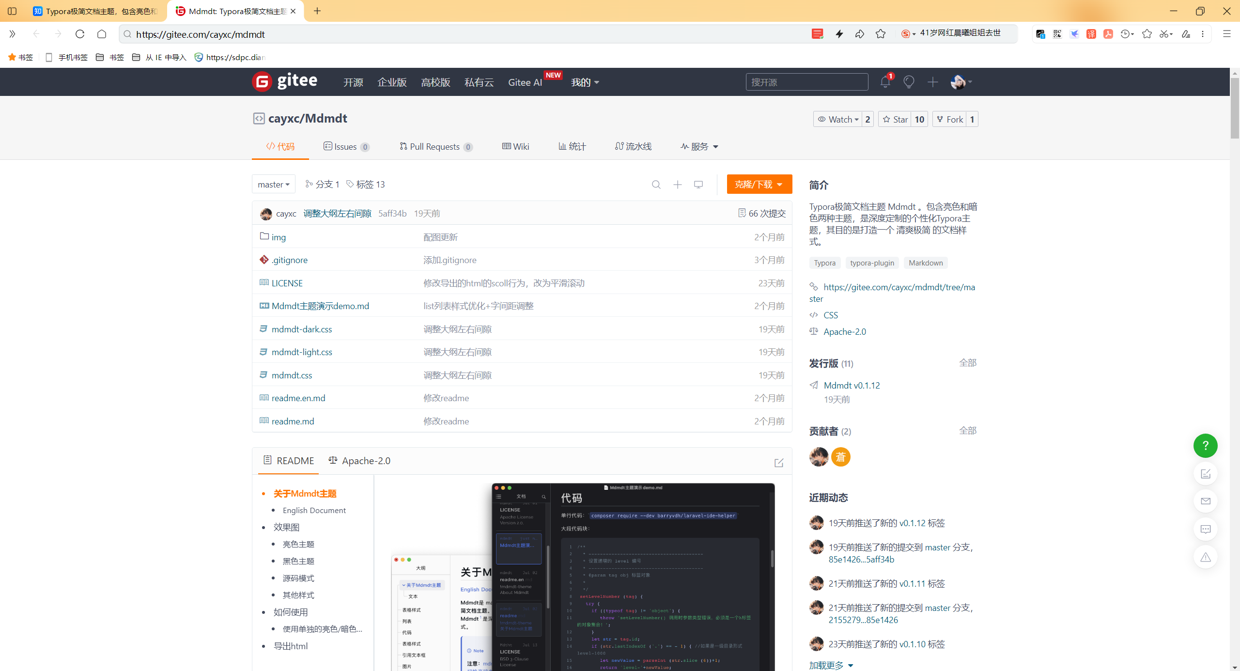Click the browser home icon
The image size is (1240, 671).
coord(101,34)
